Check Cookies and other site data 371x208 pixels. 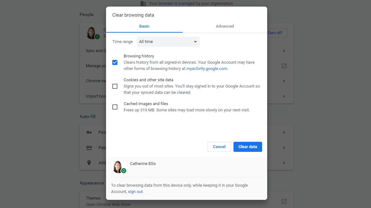115,86
